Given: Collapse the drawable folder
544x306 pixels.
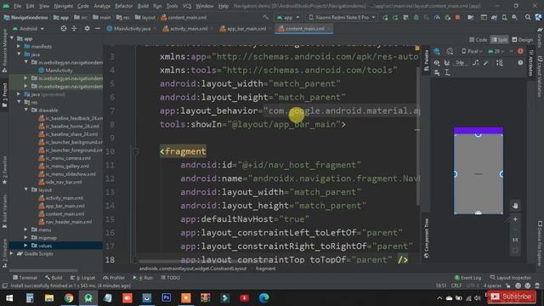Looking at the screenshot, I should click(x=26, y=110).
